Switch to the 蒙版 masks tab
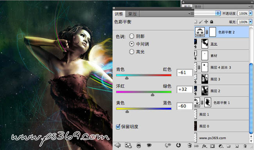The image size is (254, 150). (132, 14)
